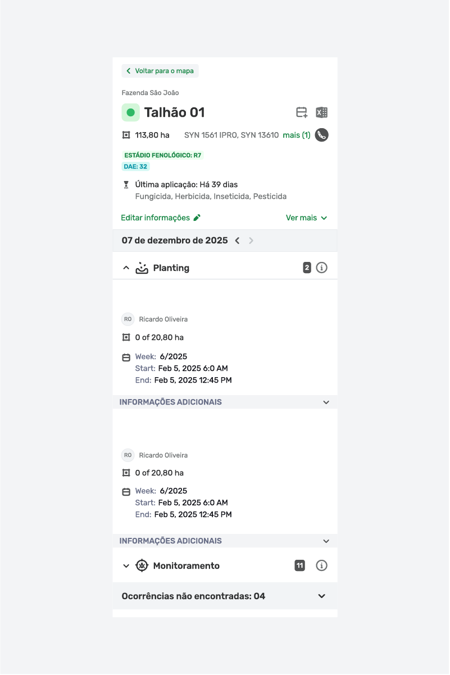Expand second Informações Adicionais bar

coord(225,541)
